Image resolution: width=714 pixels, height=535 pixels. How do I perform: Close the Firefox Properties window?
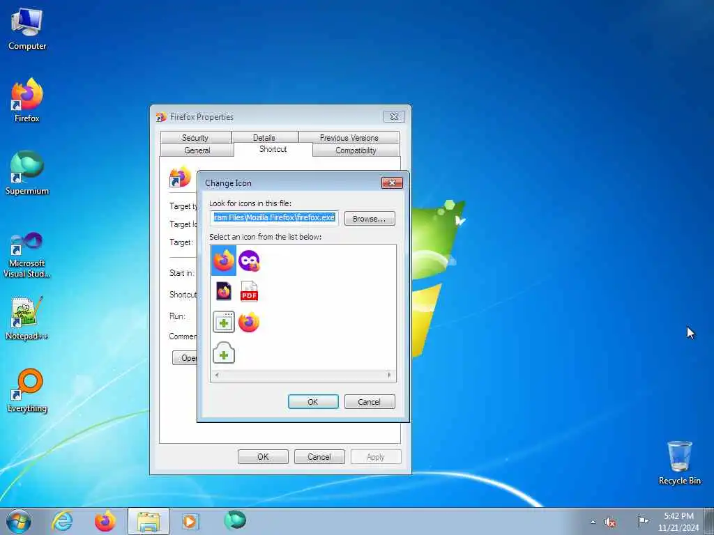(x=395, y=117)
